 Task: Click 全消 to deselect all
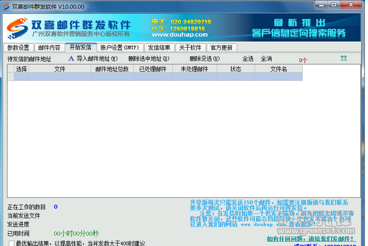click(x=266, y=58)
